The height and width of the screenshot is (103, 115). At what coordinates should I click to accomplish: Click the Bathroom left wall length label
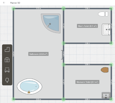14,54
